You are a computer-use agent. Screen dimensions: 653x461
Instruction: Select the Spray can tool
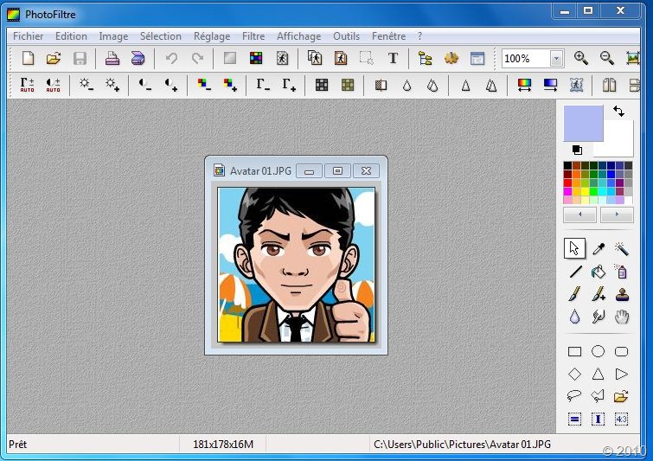click(x=622, y=272)
